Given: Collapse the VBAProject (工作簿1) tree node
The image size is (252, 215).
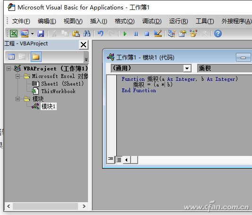Looking at the screenshot, I should click(x=9, y=69).
